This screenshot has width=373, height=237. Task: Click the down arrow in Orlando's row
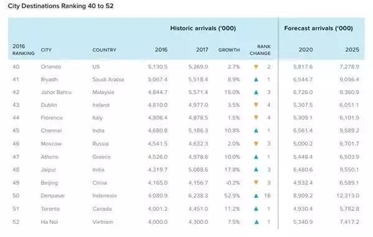pos(256,67)
